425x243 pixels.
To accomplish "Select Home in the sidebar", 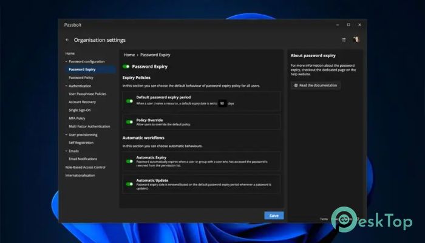I will (x=70, y=53).
